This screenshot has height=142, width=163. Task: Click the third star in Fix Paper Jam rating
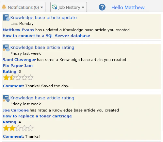pyautogui.click(x=18, y=77)
